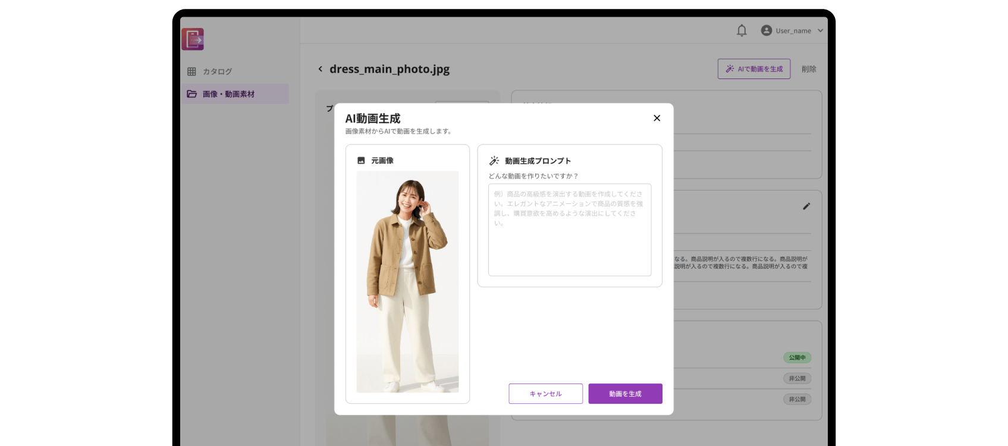Click the 削除 button in the header
The height and width of the screenshot is (446, 1008).
(809, 69)
